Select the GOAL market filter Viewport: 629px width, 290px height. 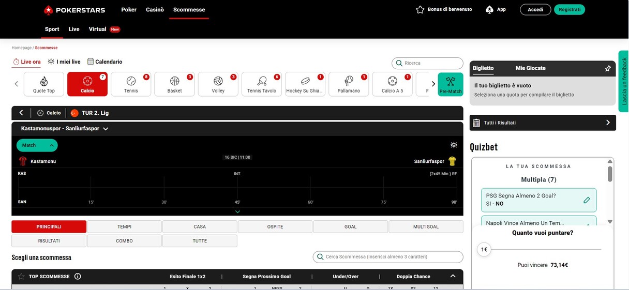(350, 227)
